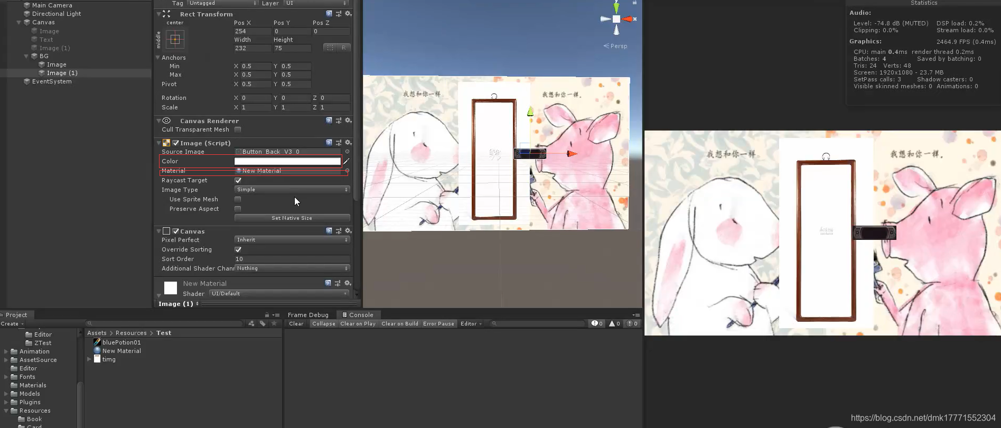
Task: Click the New Material preview swatch
Action: 170,288
